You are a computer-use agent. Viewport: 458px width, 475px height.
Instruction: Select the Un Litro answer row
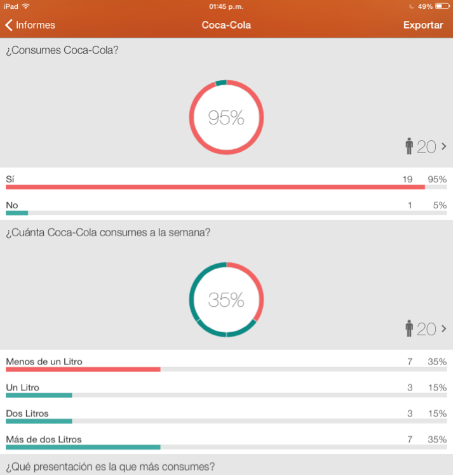click(x=226, y=390)
